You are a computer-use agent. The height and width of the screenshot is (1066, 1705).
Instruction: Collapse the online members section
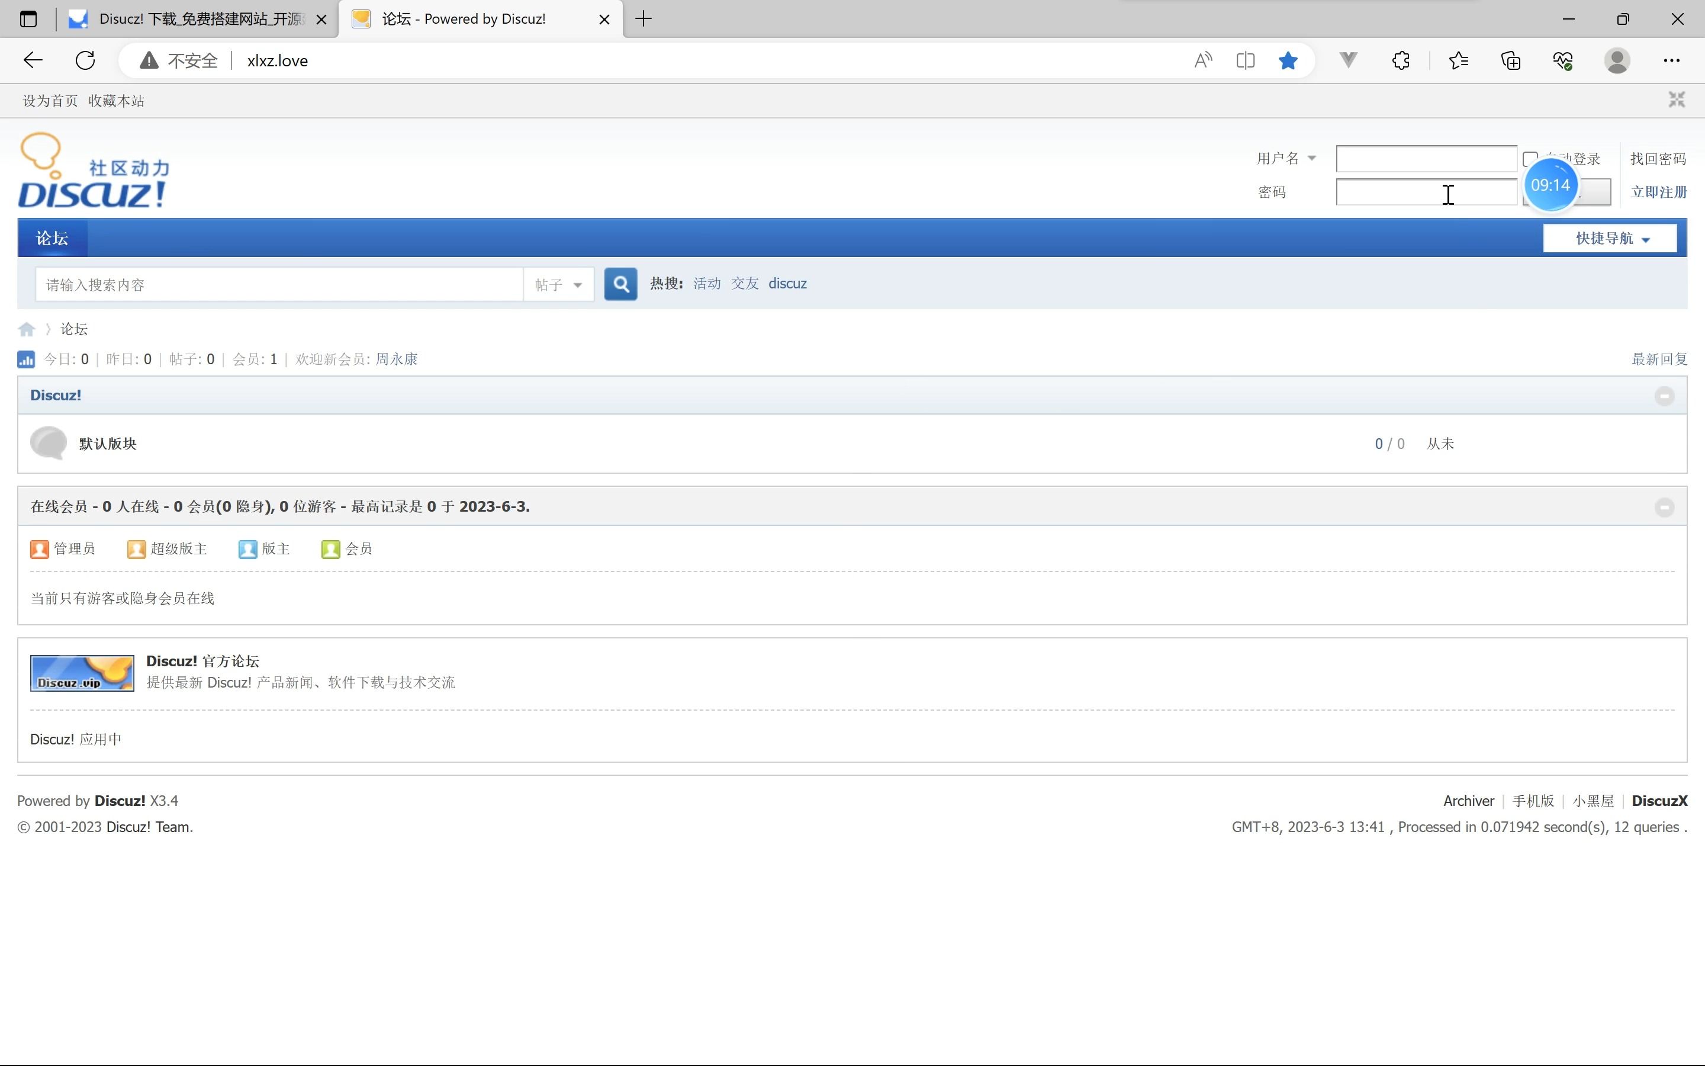pyautogui.click(x=1664, y=508)
